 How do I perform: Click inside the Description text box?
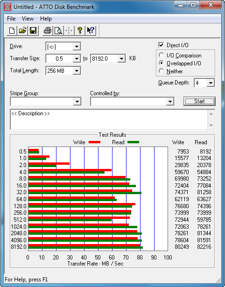109,119
